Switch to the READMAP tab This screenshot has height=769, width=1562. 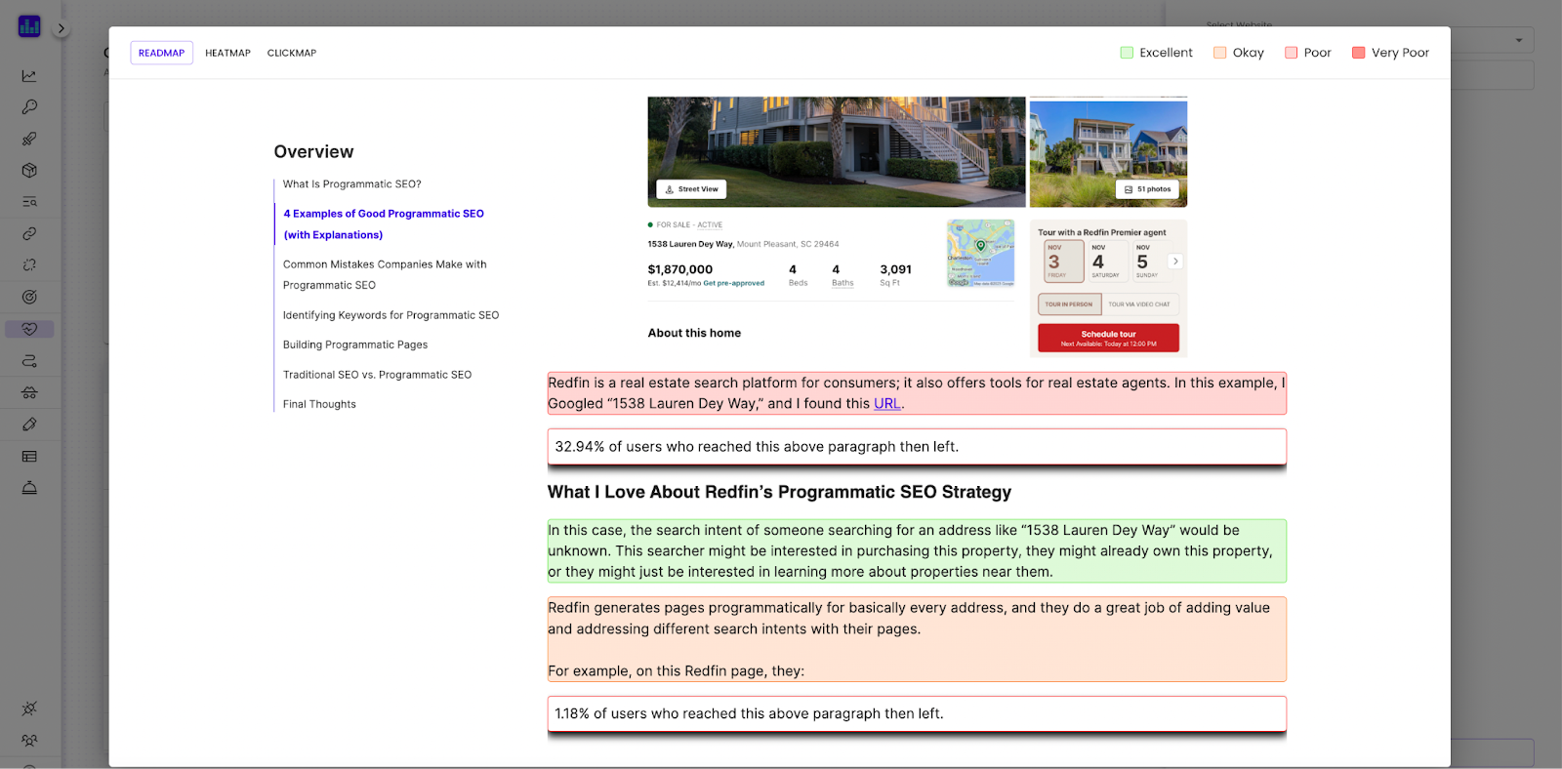[x=161, y=53]
